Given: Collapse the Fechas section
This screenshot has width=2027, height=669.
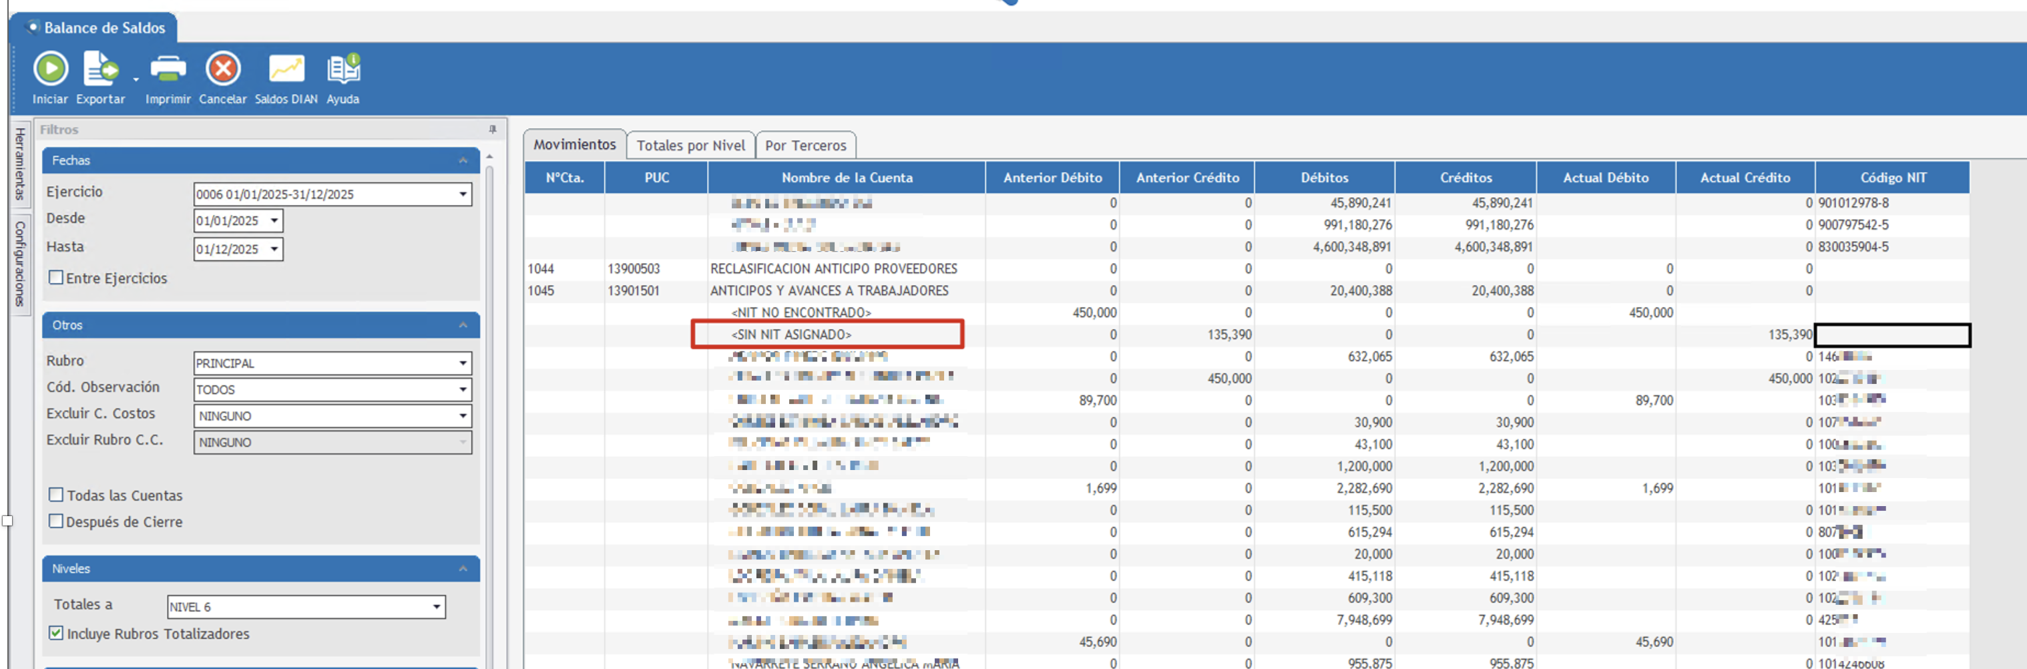Looking at the screenshot, I should pyautogui.click(x=463, y=160).
